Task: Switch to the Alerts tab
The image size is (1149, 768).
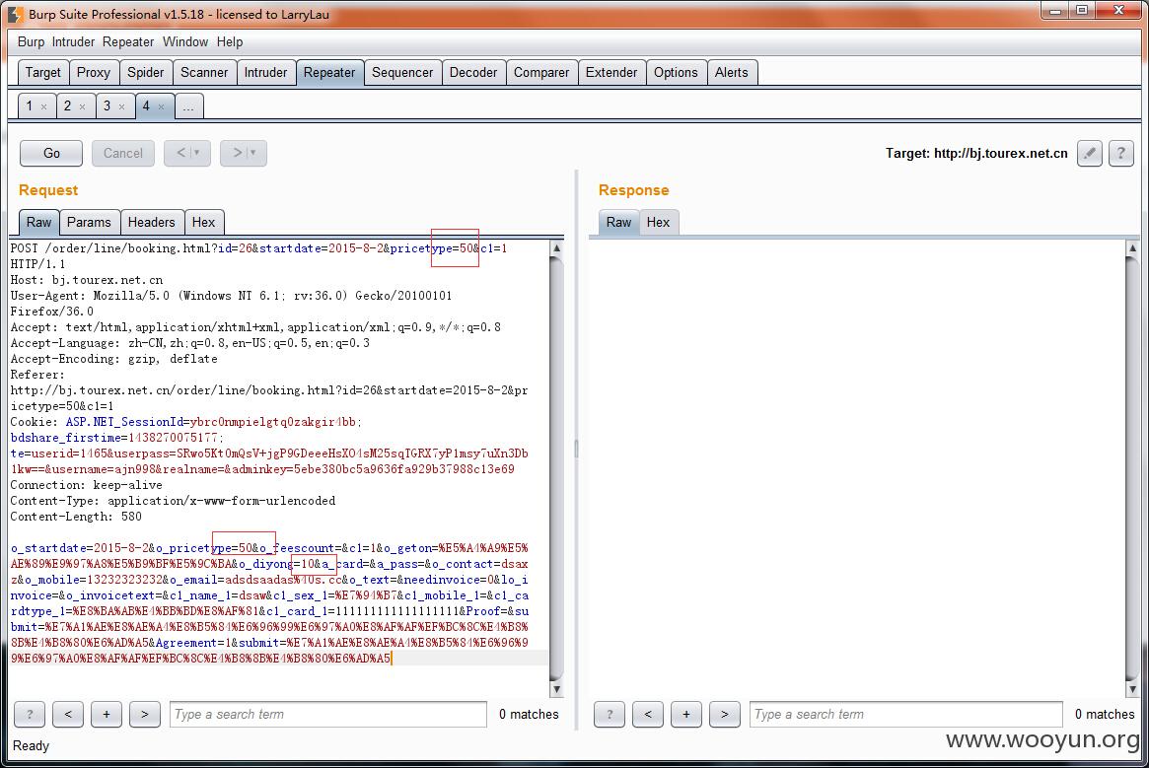Action: (x=731, y=73)
